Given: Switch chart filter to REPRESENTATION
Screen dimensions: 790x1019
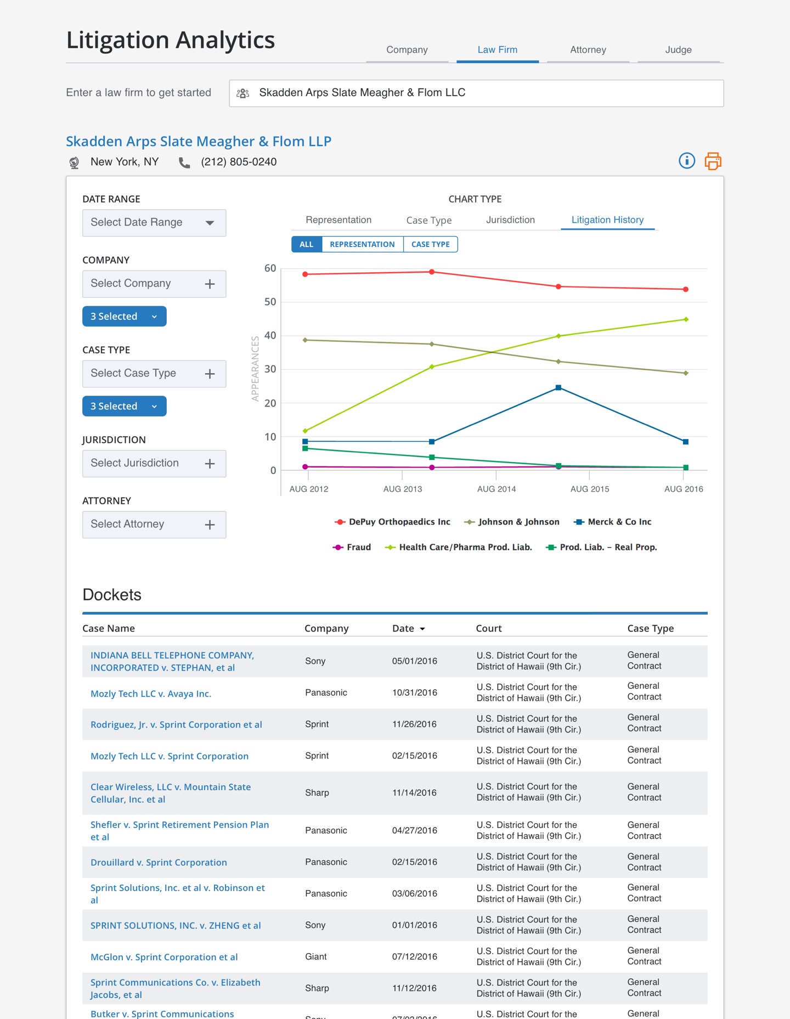Looking at the screenshot, I should 362,244.
